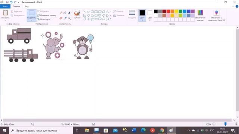
Task: Open the File (Файл) menu
Action: click(5, 6)
